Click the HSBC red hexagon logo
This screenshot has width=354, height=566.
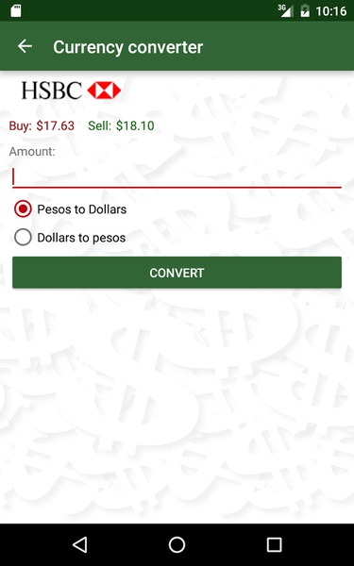point(104,91)
